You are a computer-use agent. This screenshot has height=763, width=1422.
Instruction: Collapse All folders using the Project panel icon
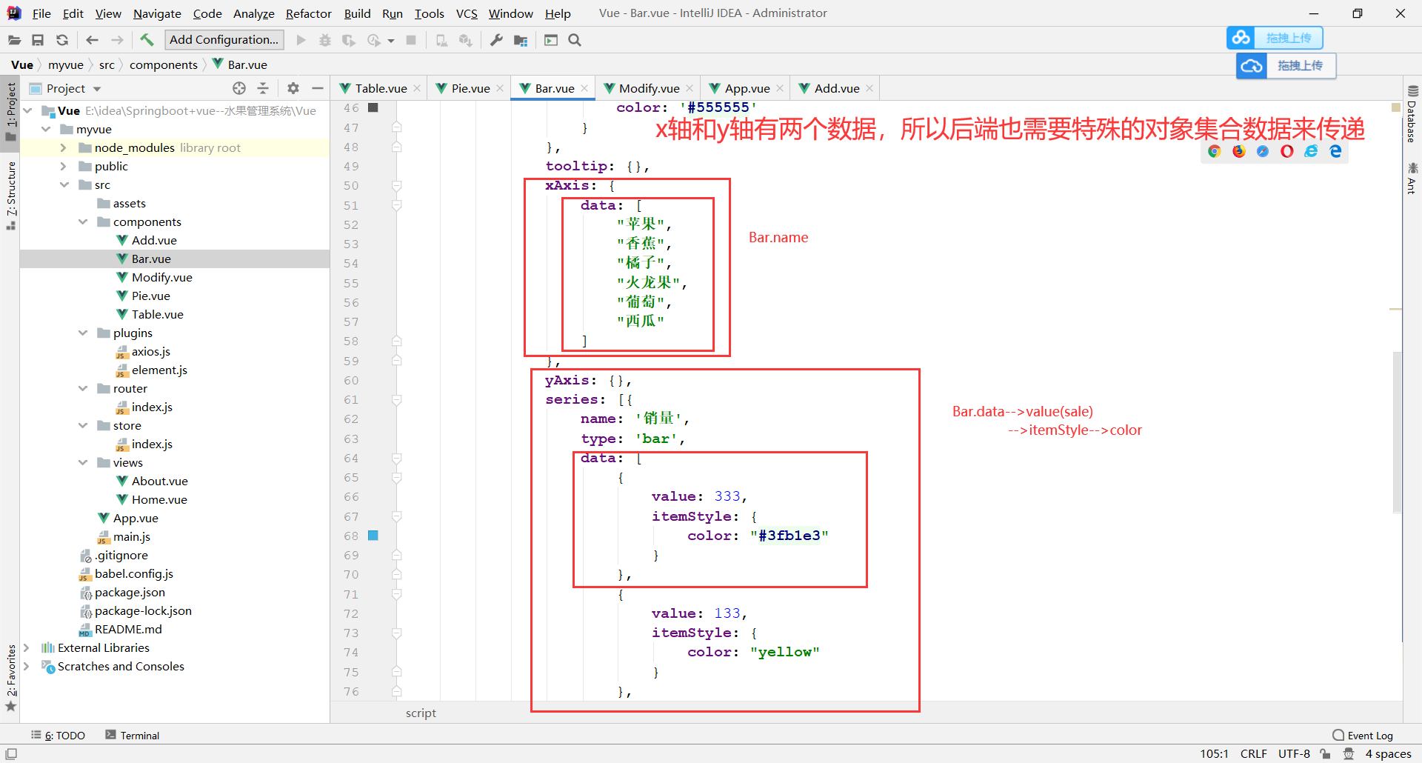(263, 88)
